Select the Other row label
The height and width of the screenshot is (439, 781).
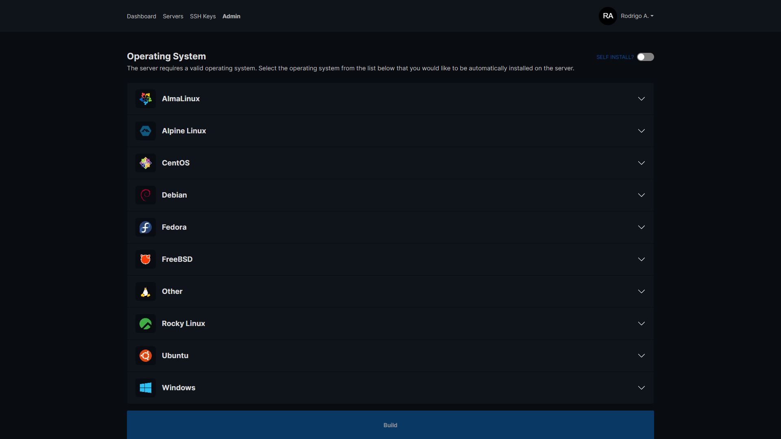(x=172, y=291)
